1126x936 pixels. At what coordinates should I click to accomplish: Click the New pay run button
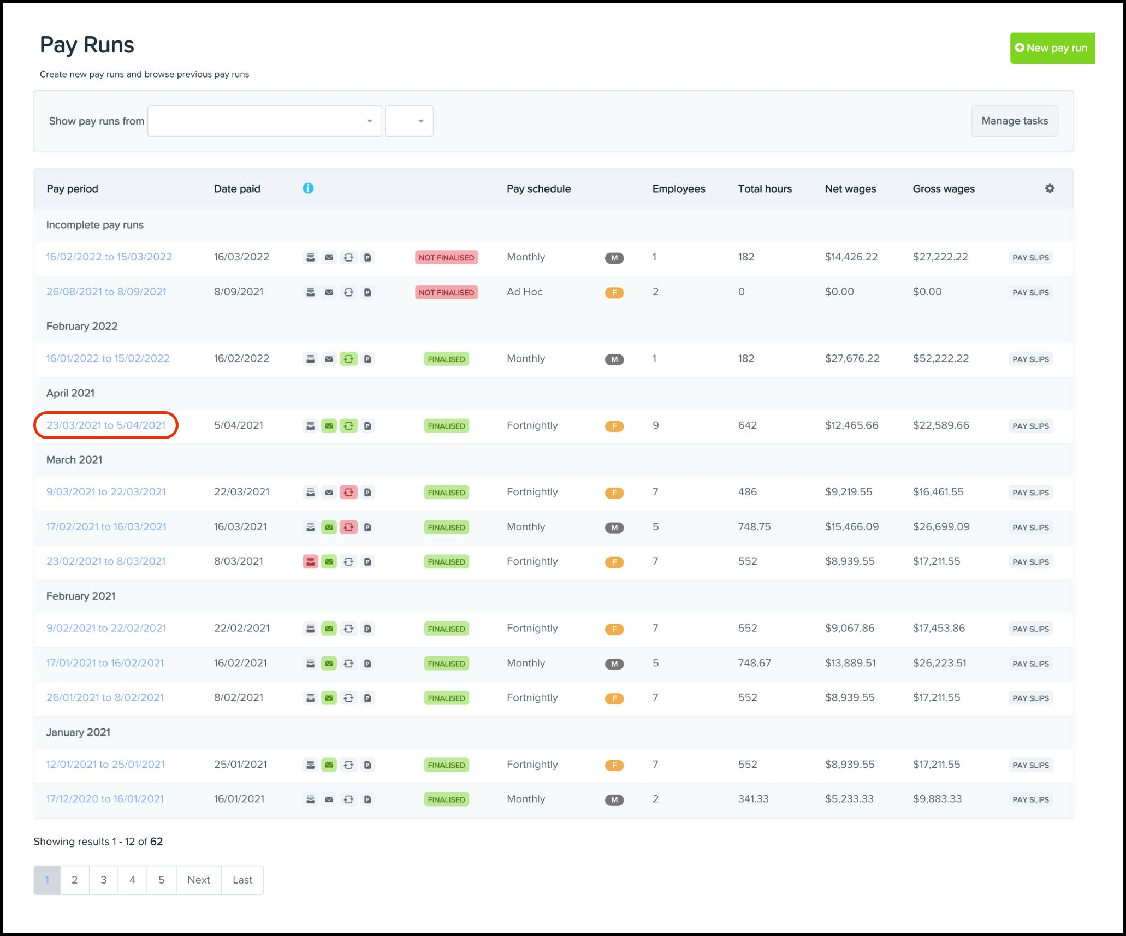click(x=1052, y=48)
